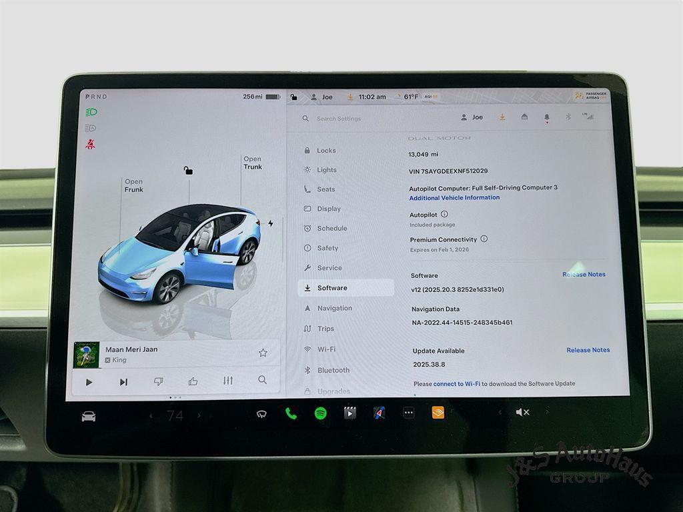Mute audio using the speaker icon
Image resolution: width=683 pixels, height=512 pixels.
tap(522, 412)
